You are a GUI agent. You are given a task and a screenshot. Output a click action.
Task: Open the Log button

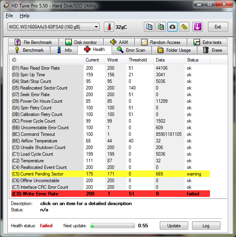pos(206,225)
